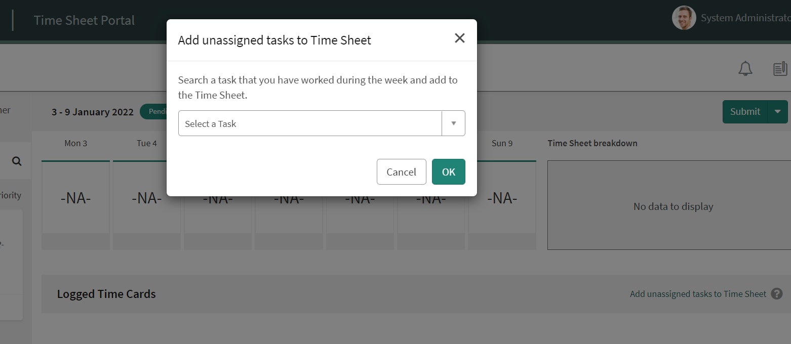Screen dimensions: 791x344
Task: Close the Add unassigned tasks dialog
Action: (x=459, y=38)
